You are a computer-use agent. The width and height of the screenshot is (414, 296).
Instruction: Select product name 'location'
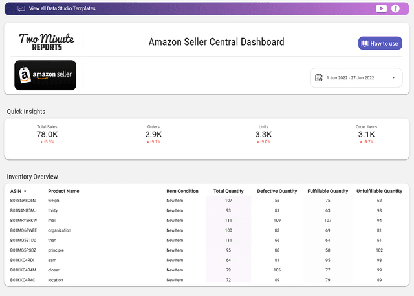coord(56,280)
